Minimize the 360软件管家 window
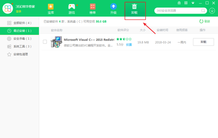Viewport: 218px width, 138px height. coord(200,3)
